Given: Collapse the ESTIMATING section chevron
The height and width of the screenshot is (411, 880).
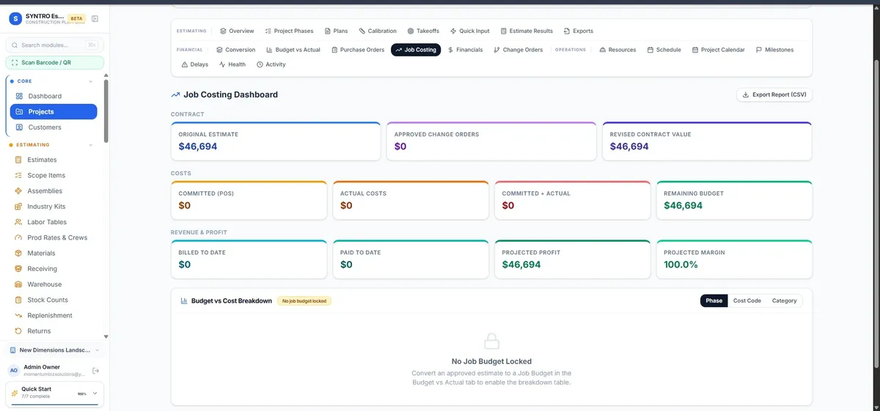Looking at the screenshot, I should pos(90,145).
